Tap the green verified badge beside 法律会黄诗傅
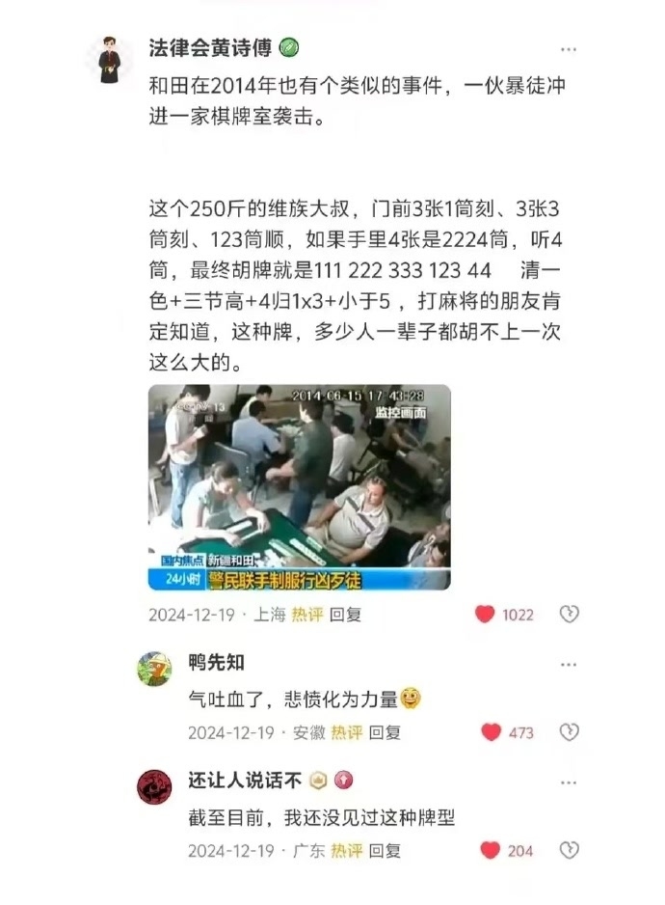Image resolution: width=665 pixels, height=905 pixels. pyautogui.click(x=289, y=48)
